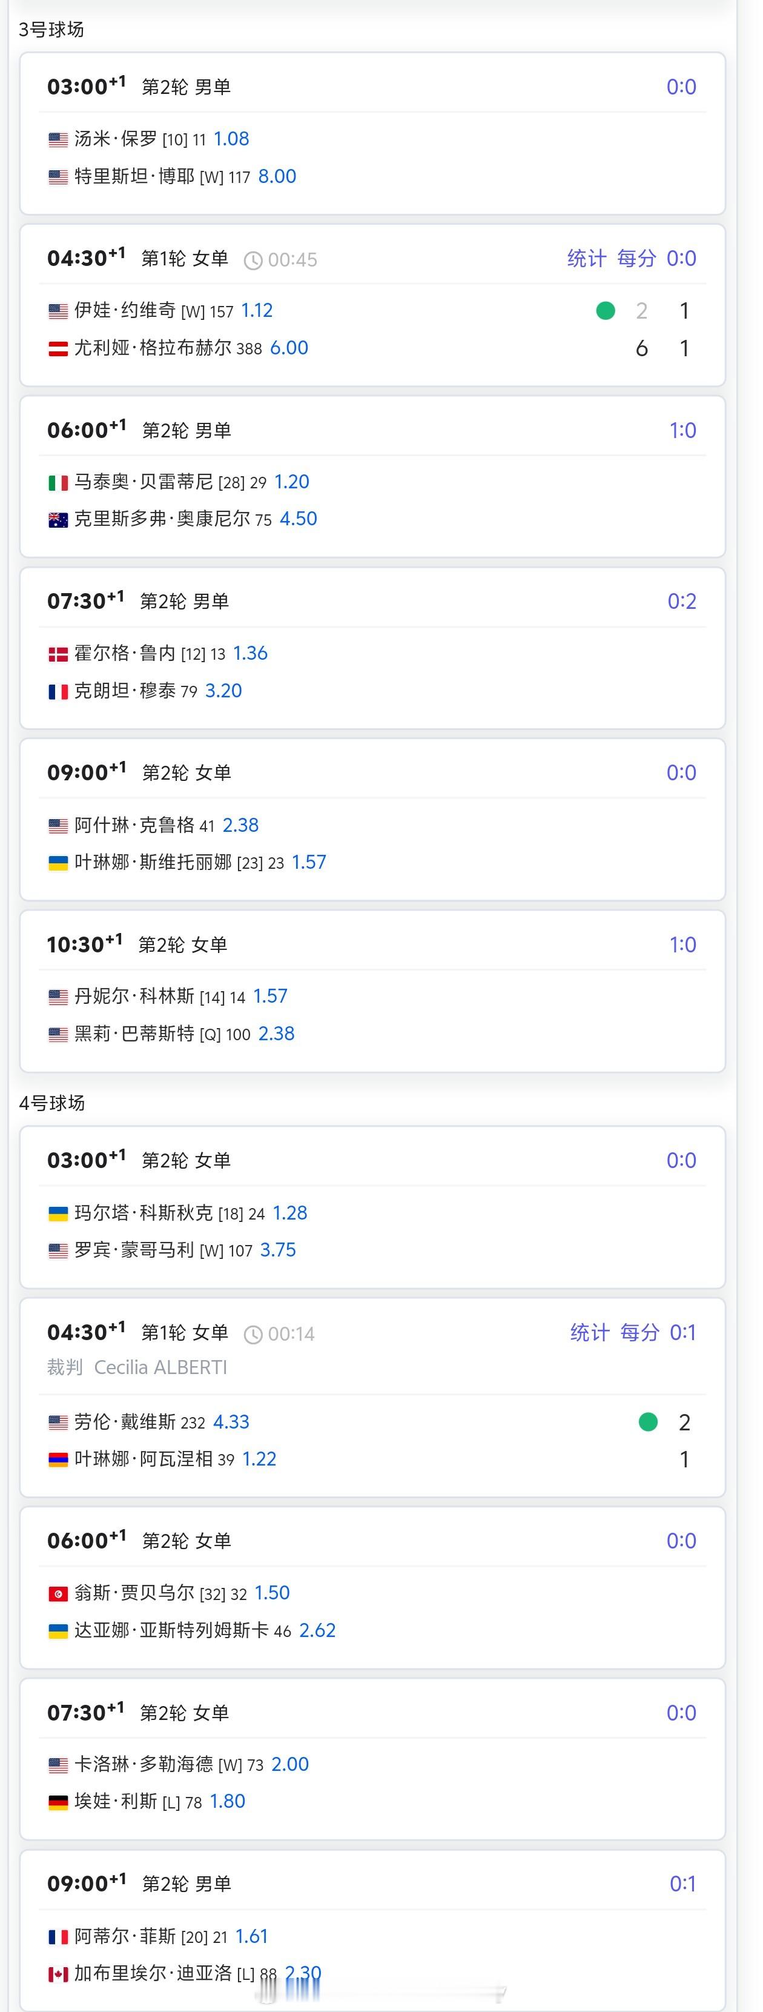
Task: Click the Danish flag next to 霍尔格·鲁内
Action: point(59,654)
